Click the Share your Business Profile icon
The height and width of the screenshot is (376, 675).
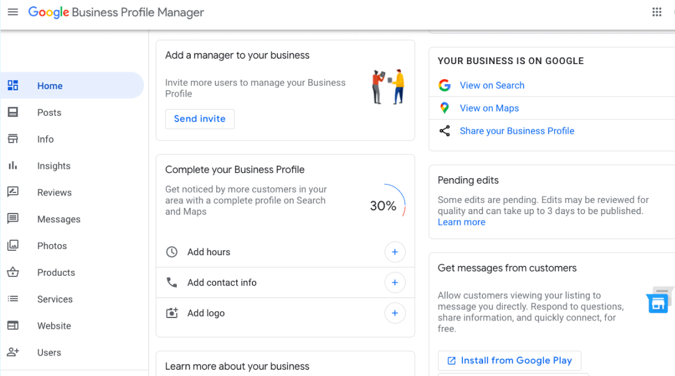coord(444,131)
